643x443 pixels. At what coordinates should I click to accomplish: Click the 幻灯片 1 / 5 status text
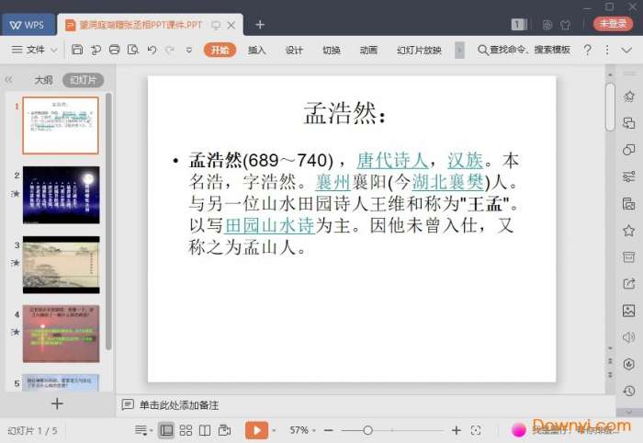point(32,431)
